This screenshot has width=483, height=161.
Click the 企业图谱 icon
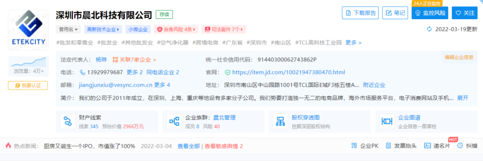(x=387, y=122)
